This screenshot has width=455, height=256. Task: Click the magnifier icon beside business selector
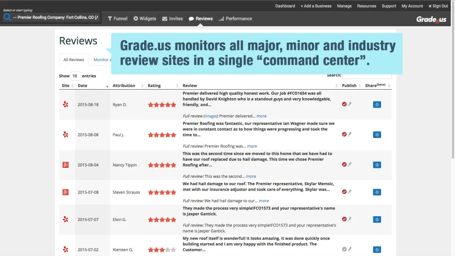(x=7, y=18)
